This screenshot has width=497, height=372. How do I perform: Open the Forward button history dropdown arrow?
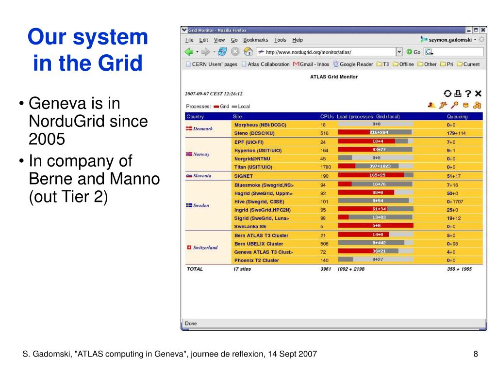pyautogui.click(x=214, y=52)
